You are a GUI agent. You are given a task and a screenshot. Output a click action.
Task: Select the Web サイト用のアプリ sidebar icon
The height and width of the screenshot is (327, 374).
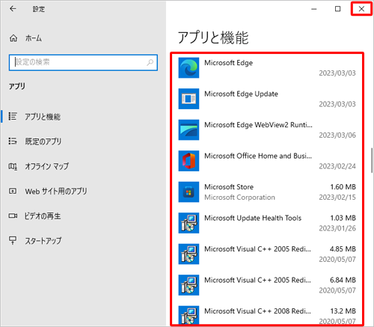[13, 192]
